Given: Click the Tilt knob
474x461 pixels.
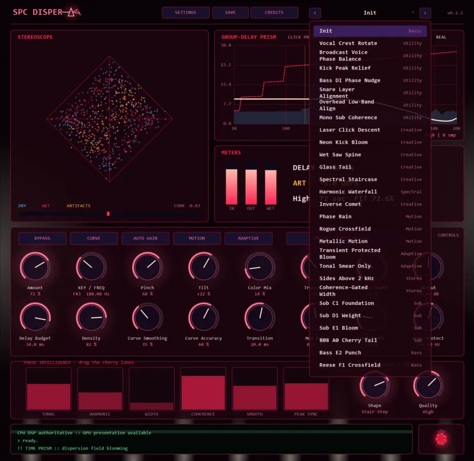Looking at the screenshot, I should pyautogui.click(x=204, y=268).
